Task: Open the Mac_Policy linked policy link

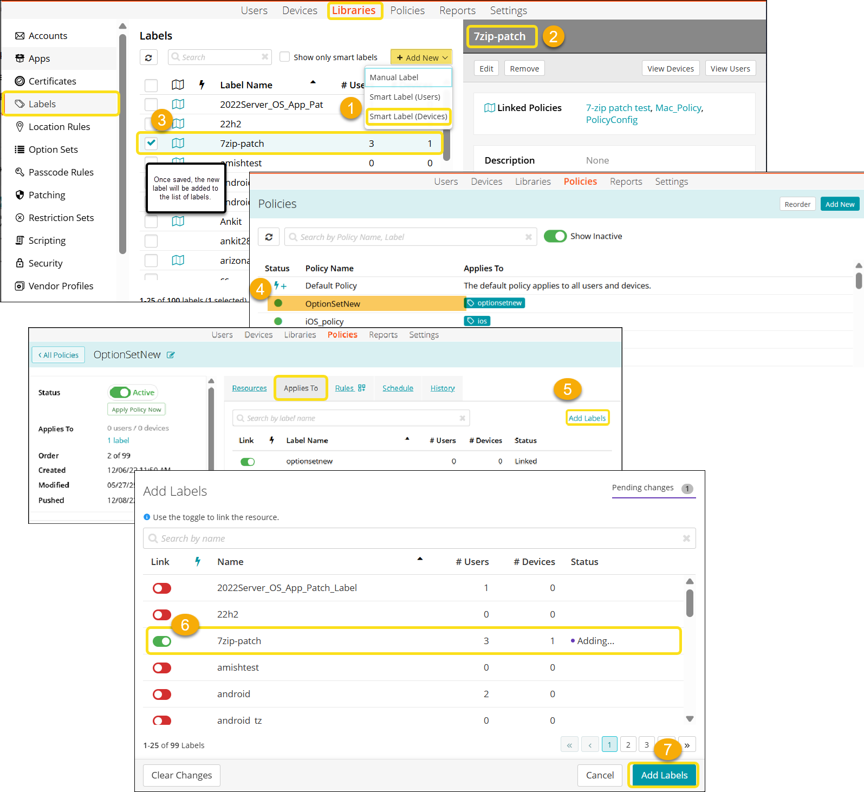Action: 678,108
